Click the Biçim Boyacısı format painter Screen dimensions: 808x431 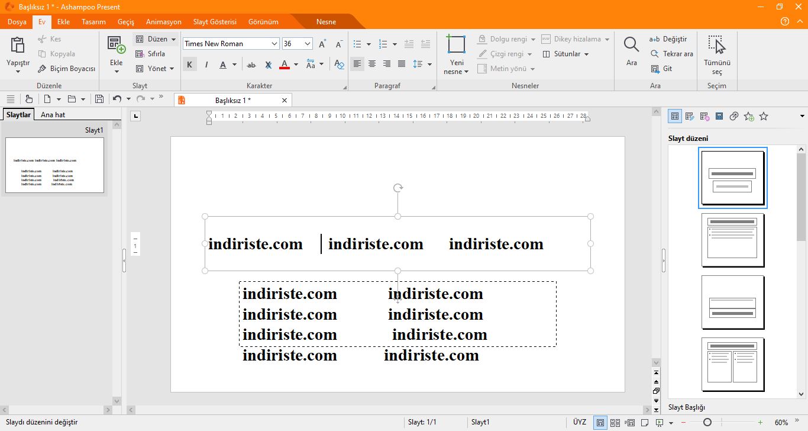(66, 69)
